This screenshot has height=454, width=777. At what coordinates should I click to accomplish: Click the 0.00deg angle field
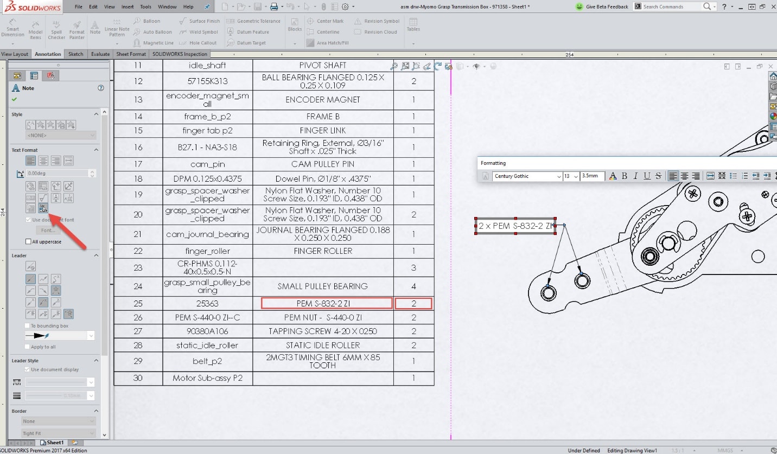(57, 174)
